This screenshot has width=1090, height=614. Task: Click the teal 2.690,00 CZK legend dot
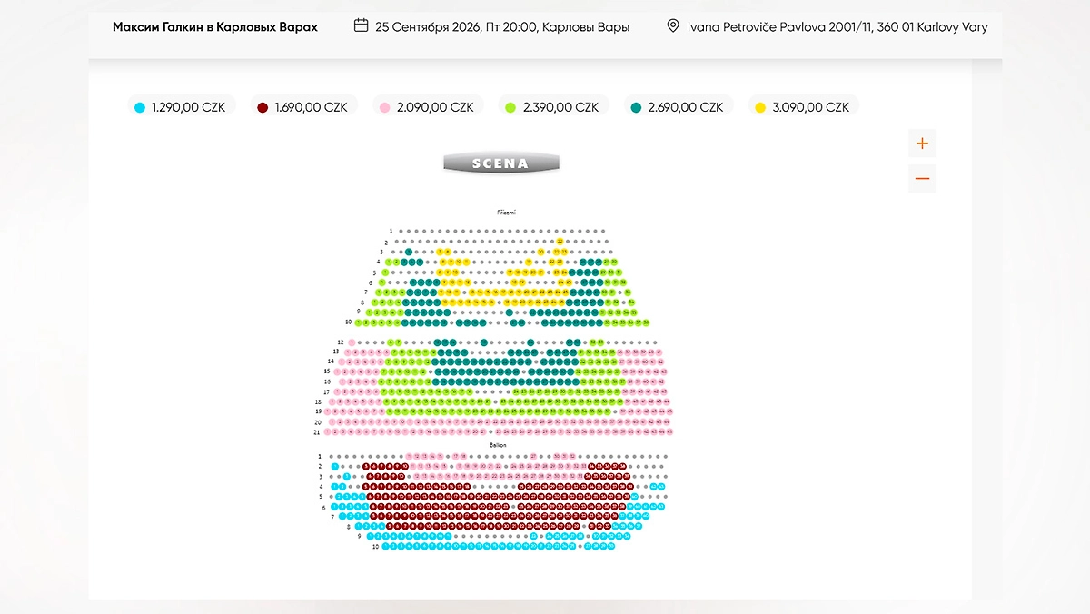click(x=636, y=107)
